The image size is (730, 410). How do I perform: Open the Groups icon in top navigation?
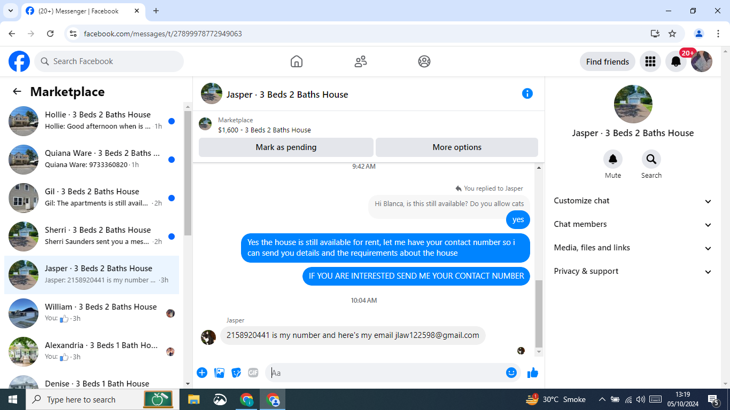click(424, 61)
